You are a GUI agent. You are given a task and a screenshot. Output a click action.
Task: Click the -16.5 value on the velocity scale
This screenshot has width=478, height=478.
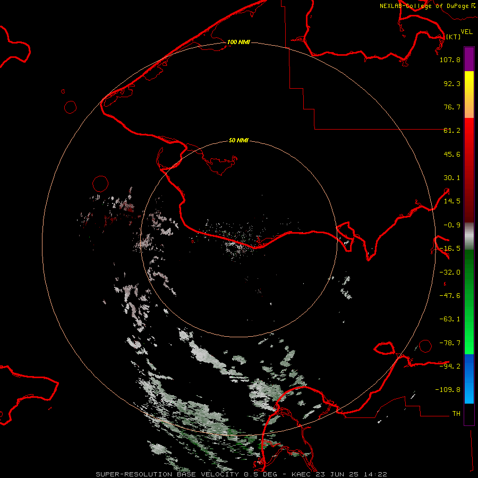450,249
